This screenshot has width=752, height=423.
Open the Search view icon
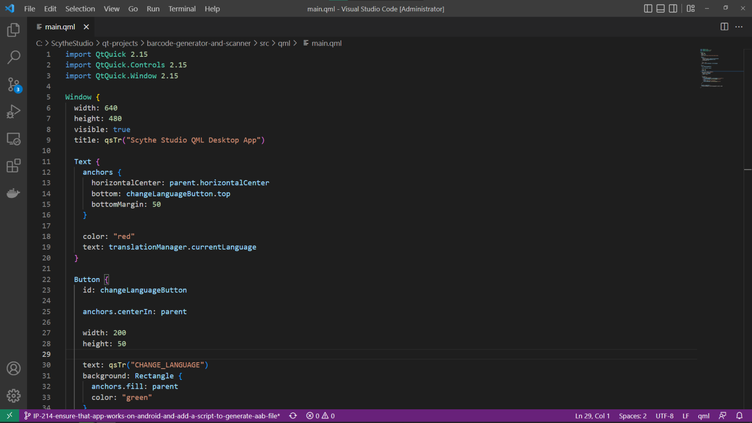pos(13,57)
